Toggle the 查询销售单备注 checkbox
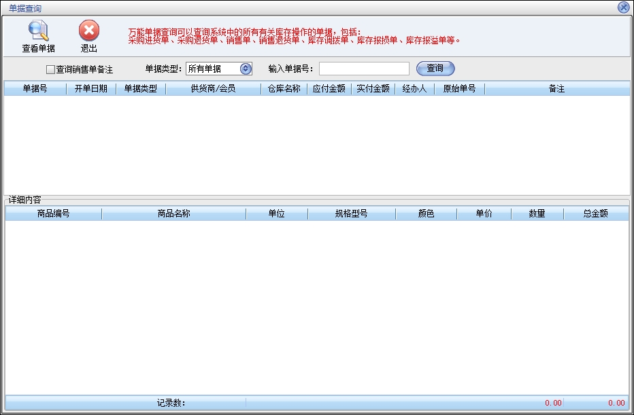Image resolution: width=634 pixels, height=415 pixels. pos(50,69)
